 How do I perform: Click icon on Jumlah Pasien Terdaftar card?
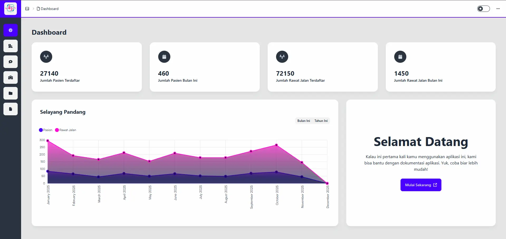[46, 57]
